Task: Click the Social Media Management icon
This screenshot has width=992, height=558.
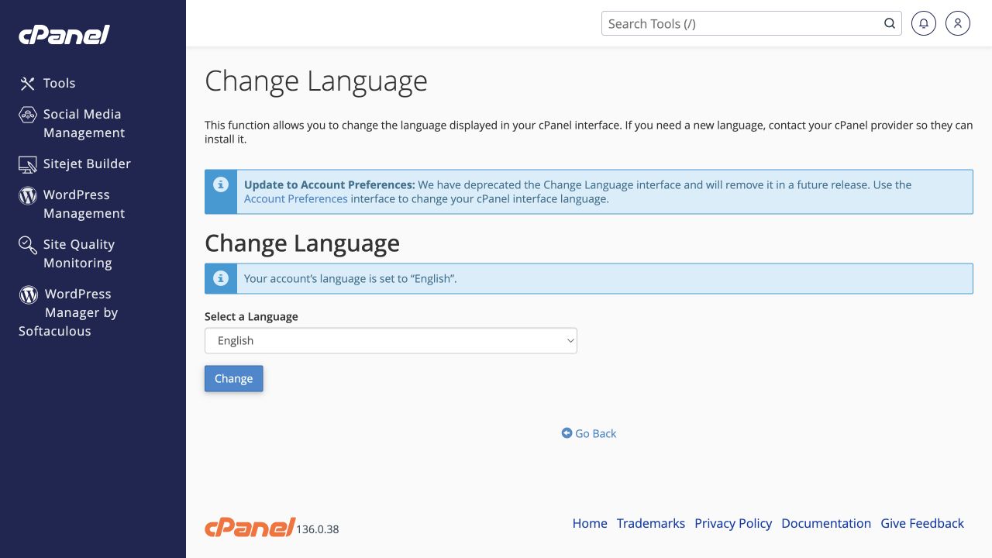Action: [x=28, y=115]
